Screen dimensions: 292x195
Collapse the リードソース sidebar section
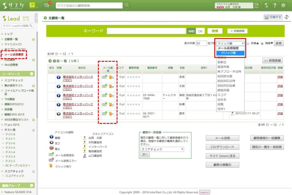[32, 74]
